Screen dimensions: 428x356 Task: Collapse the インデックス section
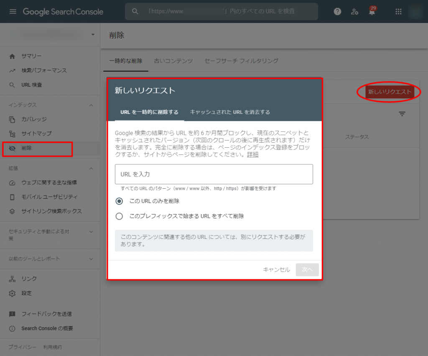[91, 105]
